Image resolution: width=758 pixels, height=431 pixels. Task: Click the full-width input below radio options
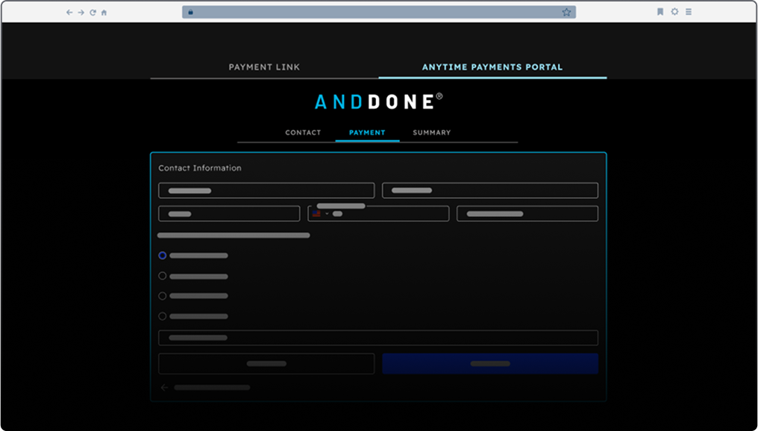pos(378,338)
